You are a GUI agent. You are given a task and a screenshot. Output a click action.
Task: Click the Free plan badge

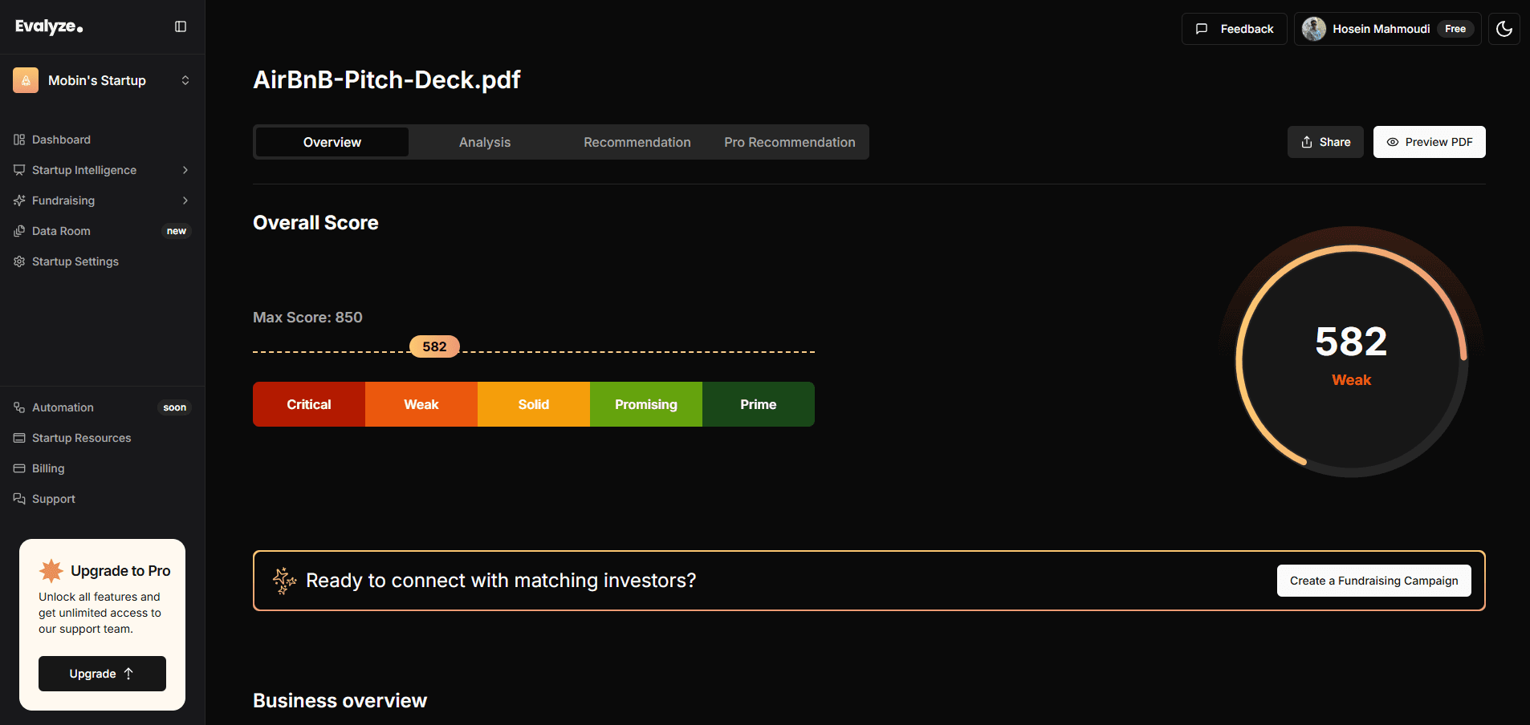(x=1455, y=29)
